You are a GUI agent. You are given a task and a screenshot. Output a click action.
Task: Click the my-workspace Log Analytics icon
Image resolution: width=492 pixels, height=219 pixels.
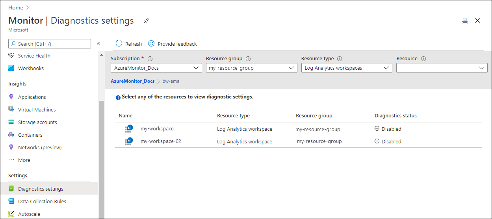coord(129,129)
